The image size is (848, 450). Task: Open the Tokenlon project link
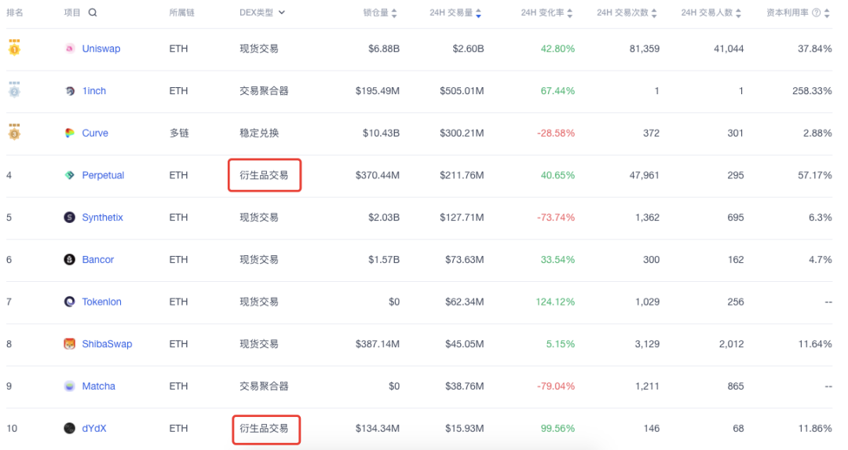pyautogui.click(x=101, y=302)
